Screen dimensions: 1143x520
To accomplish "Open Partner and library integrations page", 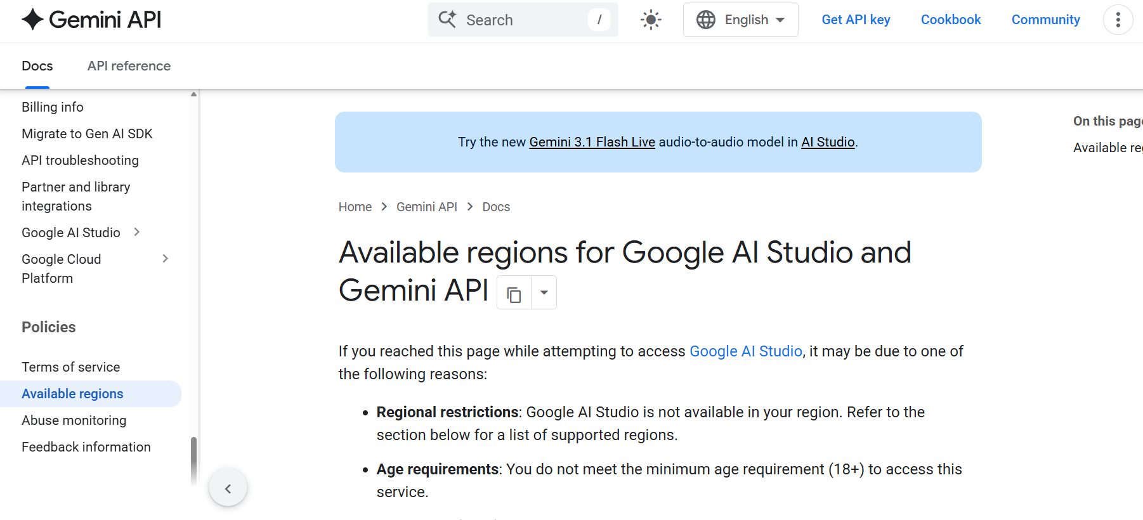I will tap(76, 197).
